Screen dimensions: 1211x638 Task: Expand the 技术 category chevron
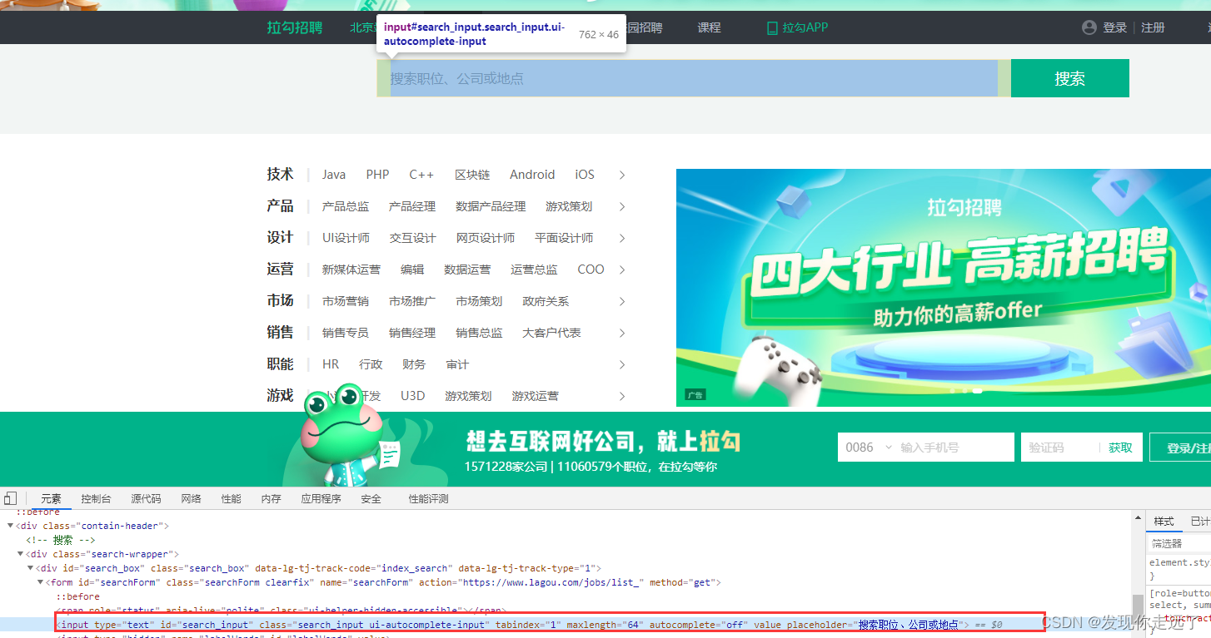[x=621, y=175]
